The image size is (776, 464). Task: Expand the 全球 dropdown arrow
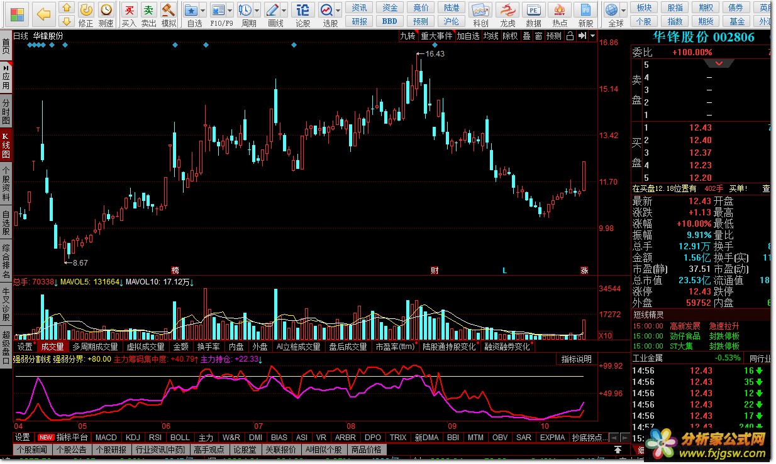[x=624, y=11]
